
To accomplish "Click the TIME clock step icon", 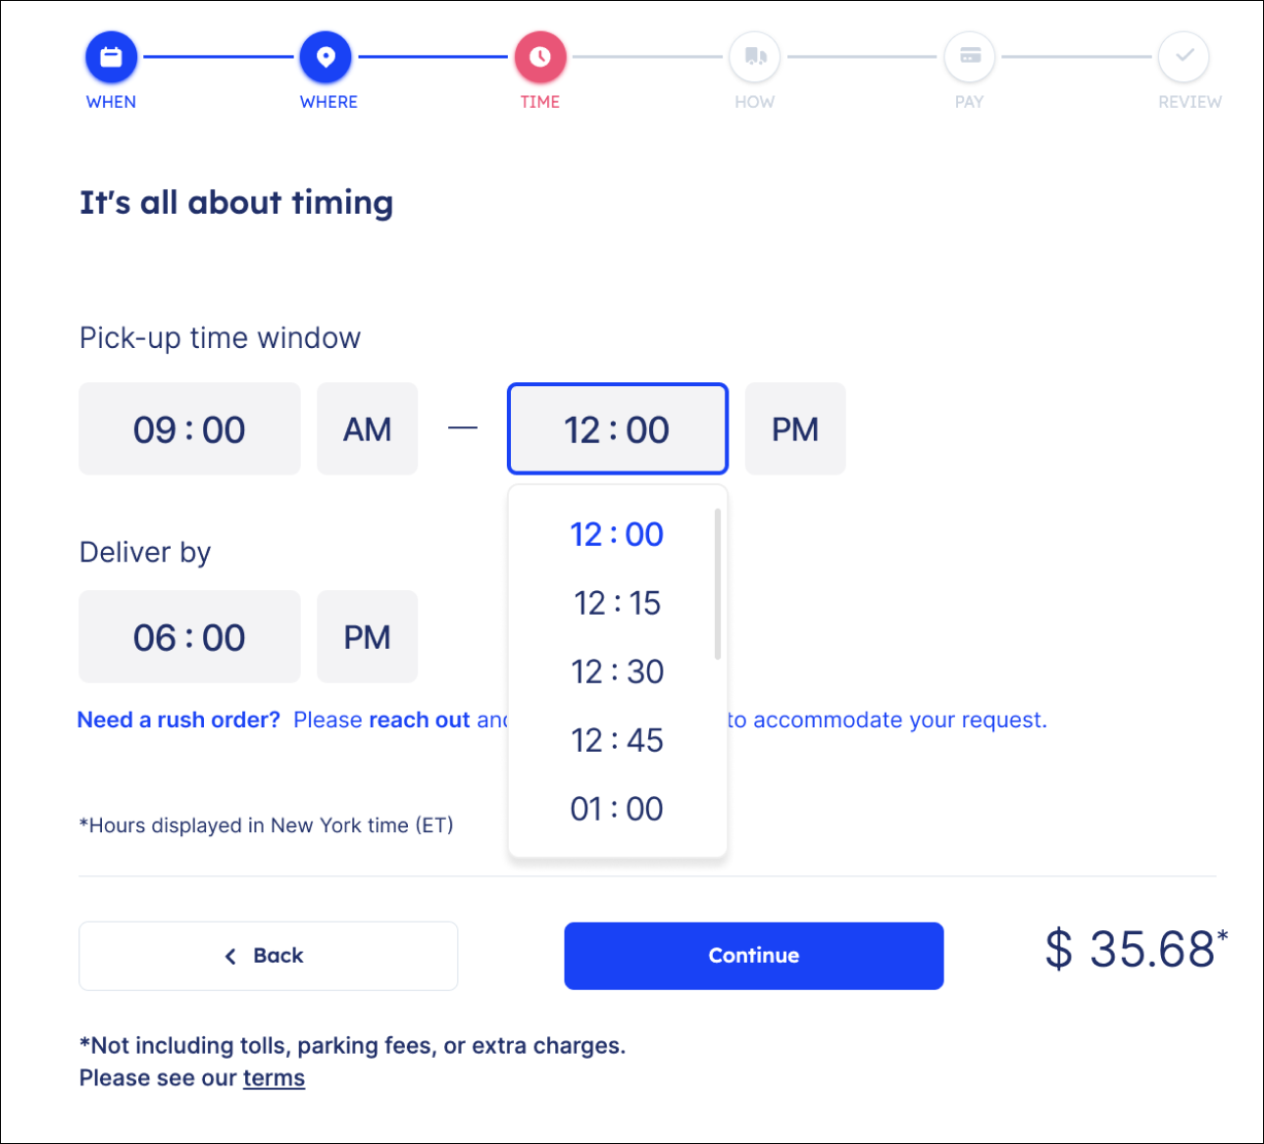I will [x=540, y=57].
